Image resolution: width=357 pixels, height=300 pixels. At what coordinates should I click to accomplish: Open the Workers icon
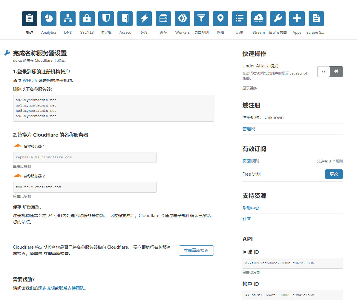(x=182, y=18)
